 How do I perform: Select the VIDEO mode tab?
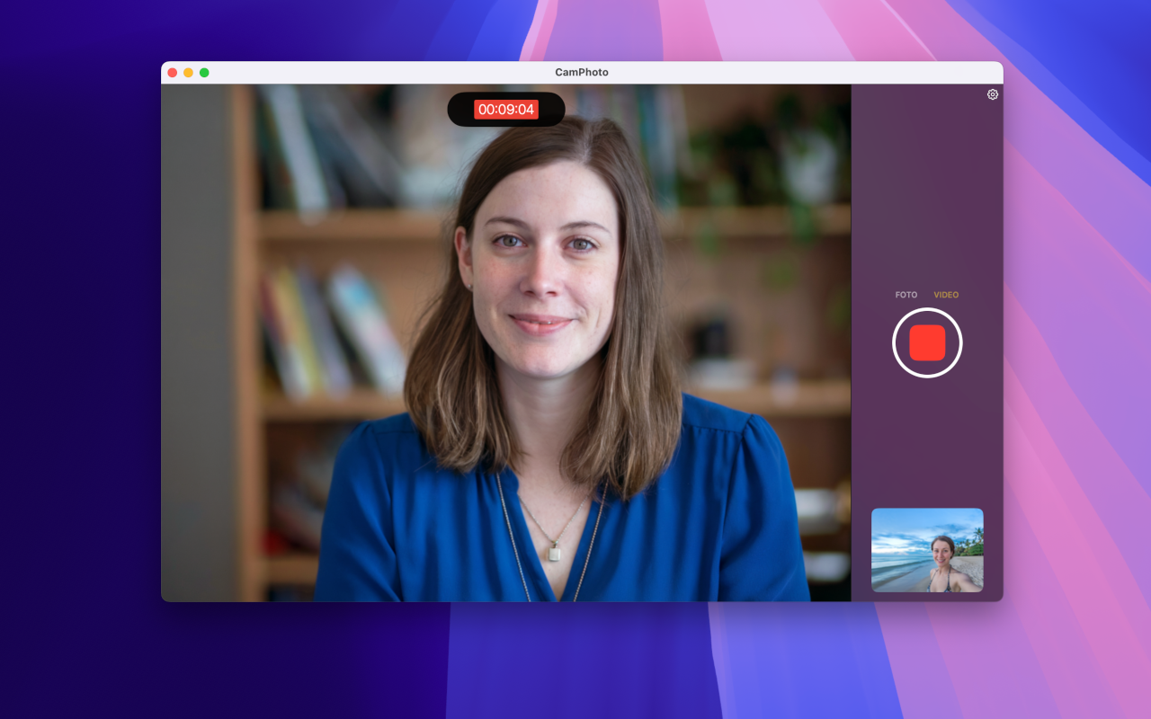pyautogui.click(x=946, y=295)
